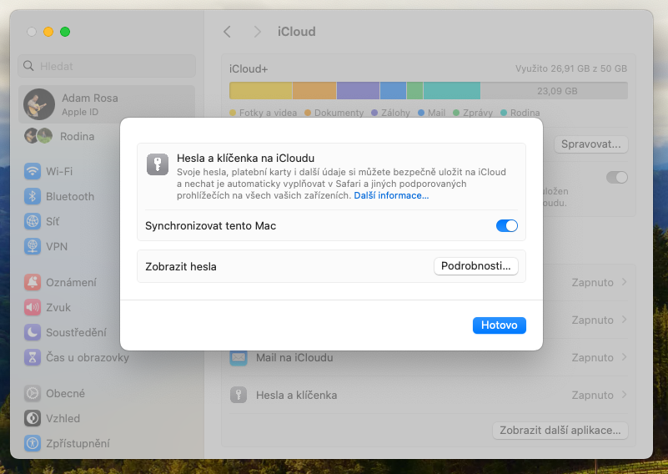
Task: Confirm dialog with the Hotovo button
Action: click(x=500, y=325)
